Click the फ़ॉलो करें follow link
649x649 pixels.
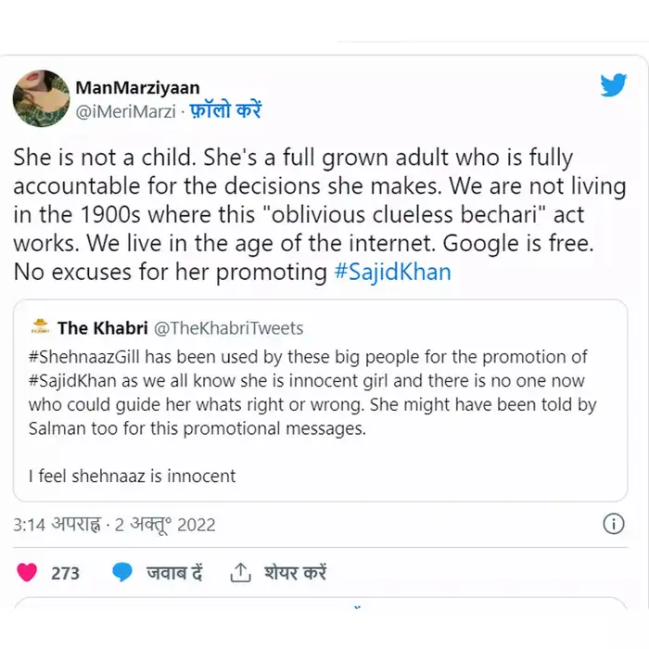pos(225,110)
